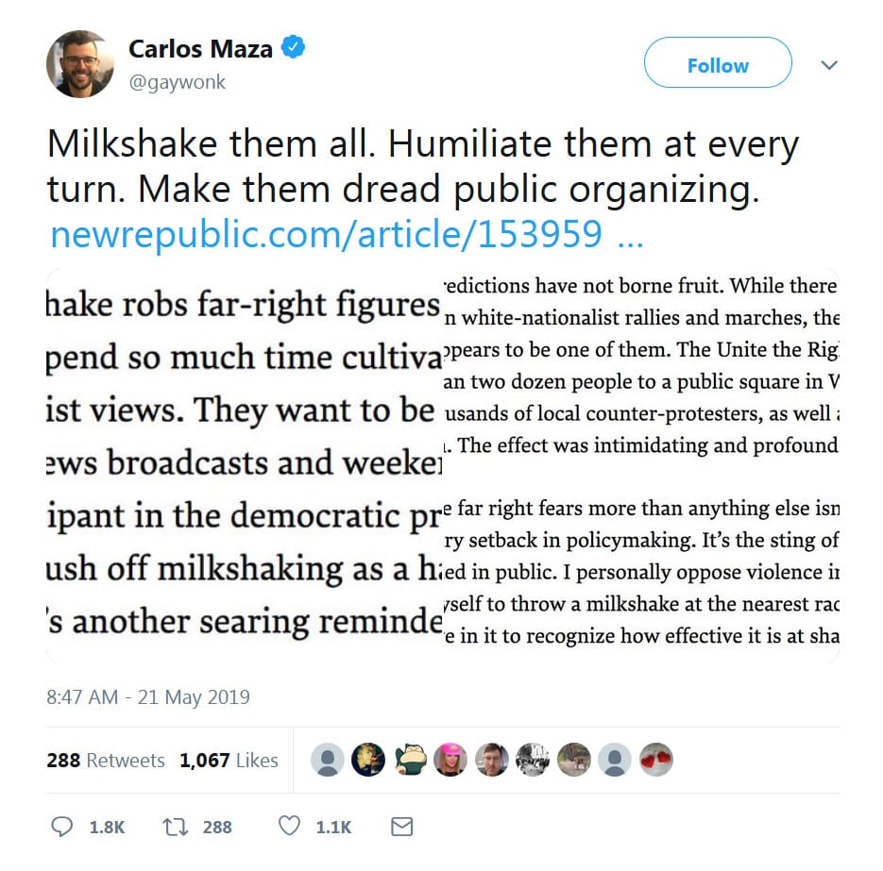
Task: Expand the tweet options chevron
Action: coord(829,65)
